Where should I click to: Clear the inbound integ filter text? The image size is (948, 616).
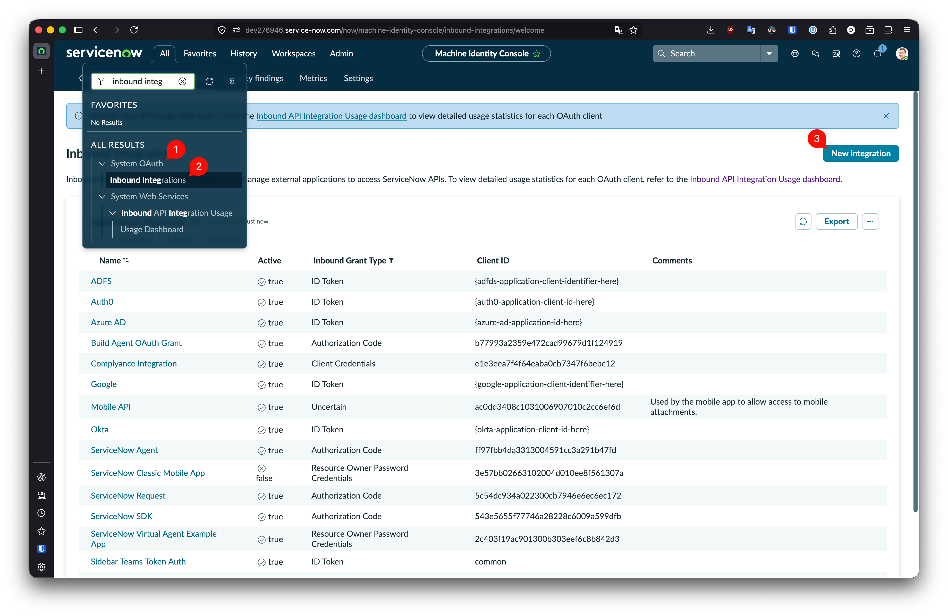(x=182, y=81)
